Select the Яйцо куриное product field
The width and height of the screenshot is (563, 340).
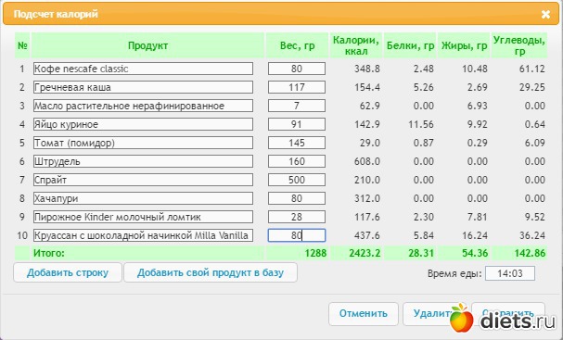click(x=143, y=124)
